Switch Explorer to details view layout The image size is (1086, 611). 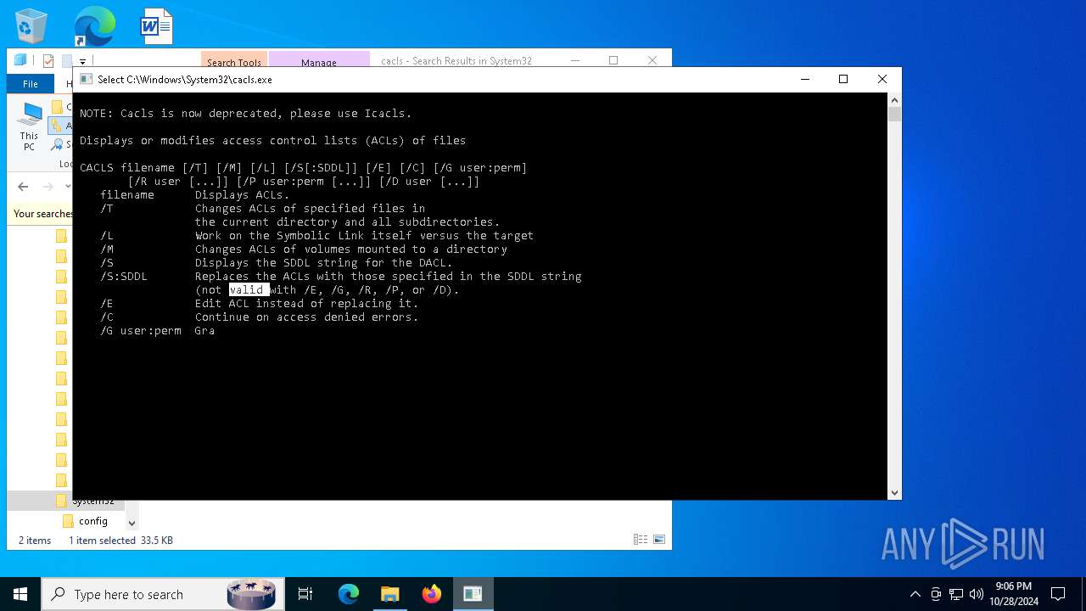[641, 540]
